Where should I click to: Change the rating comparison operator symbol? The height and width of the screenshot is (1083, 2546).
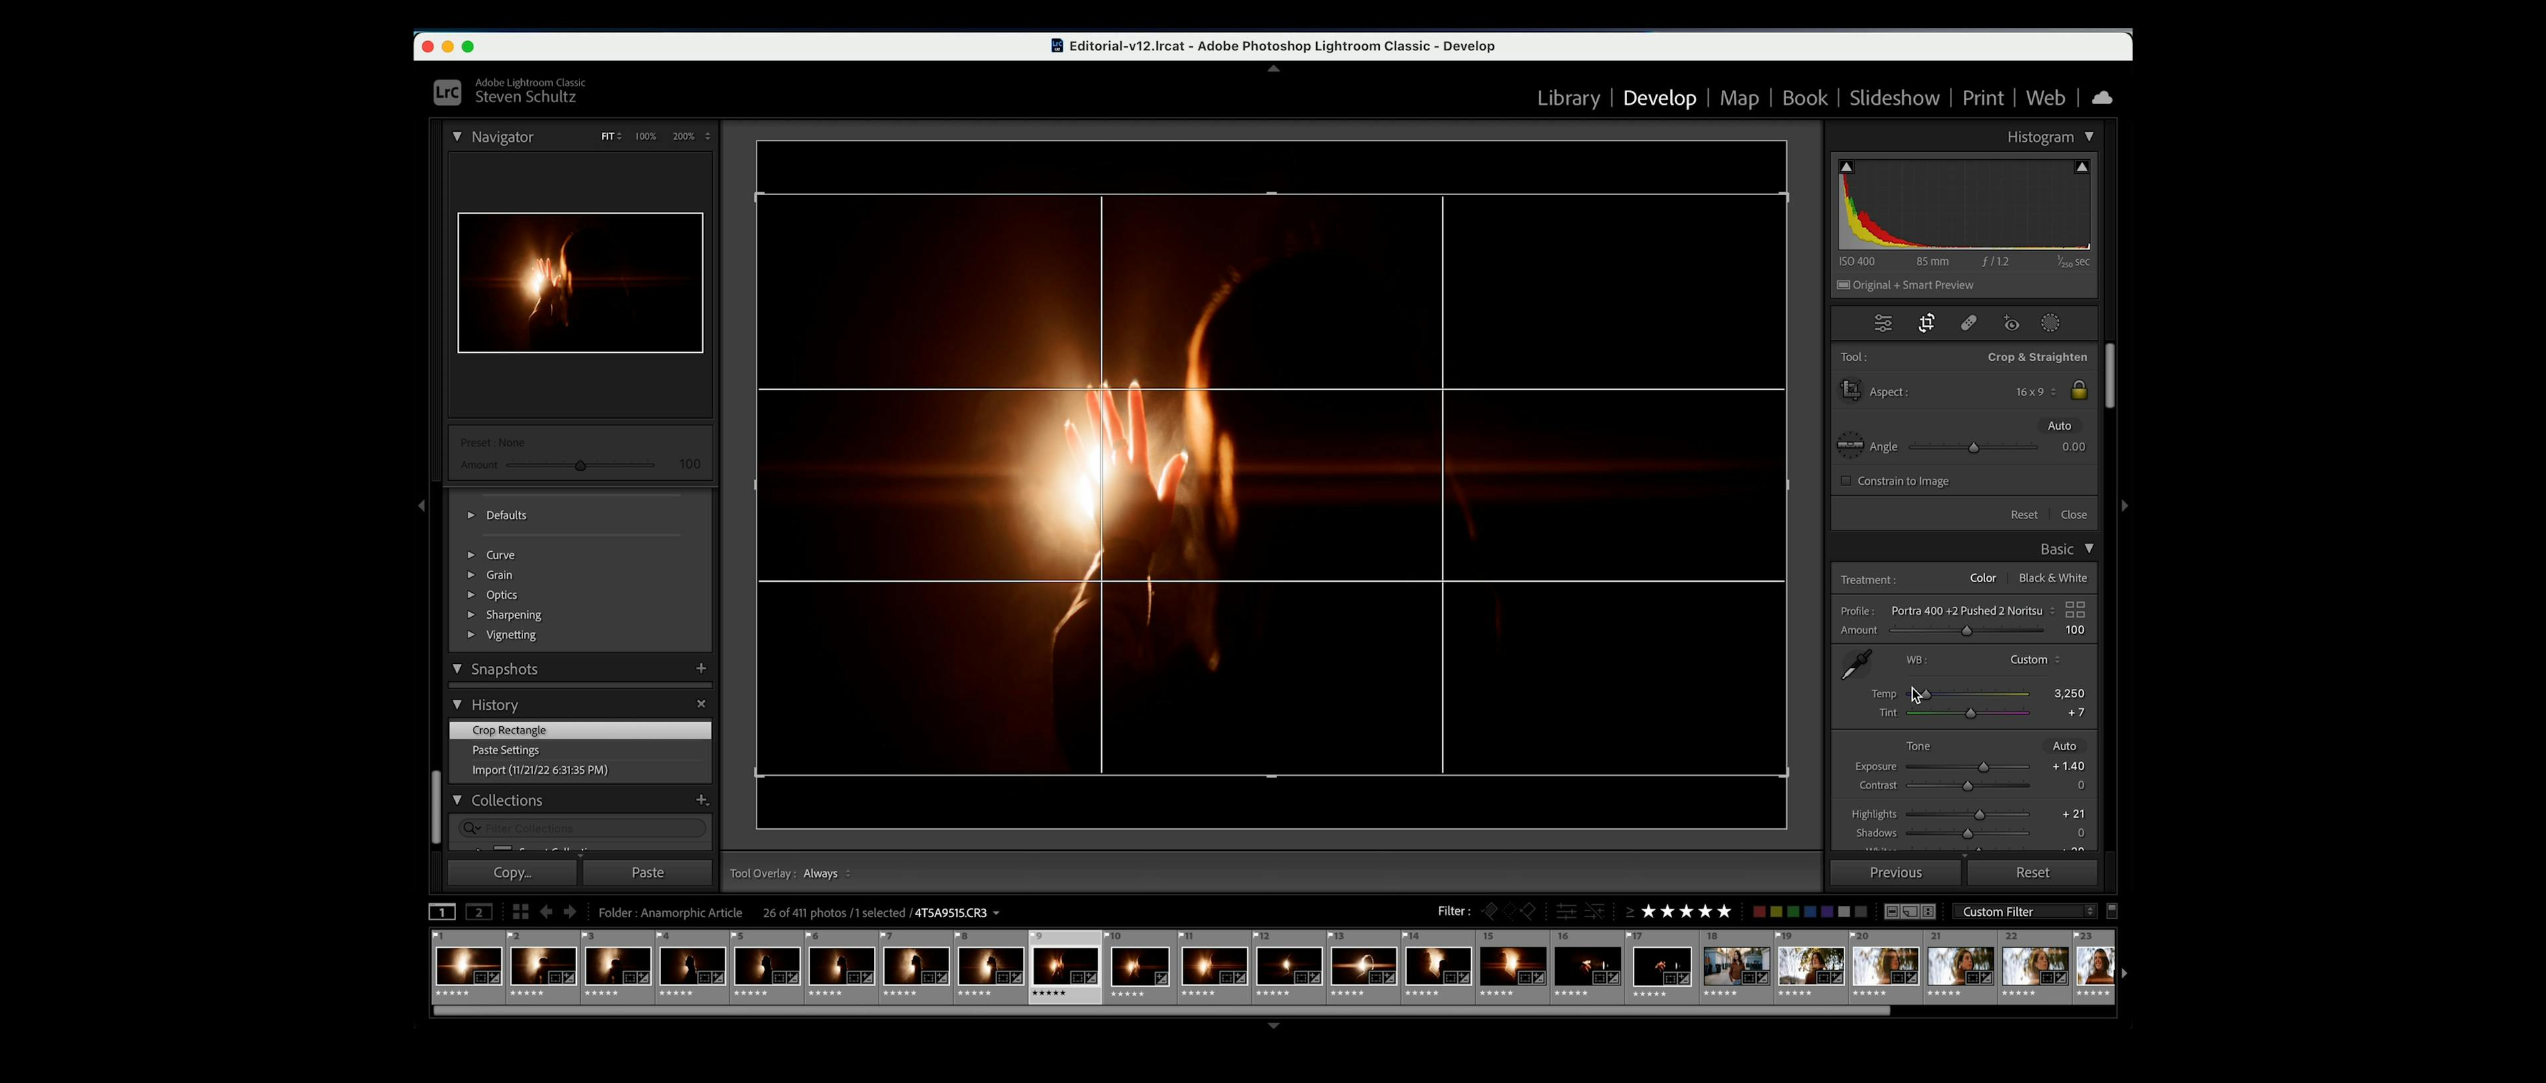1630,912
